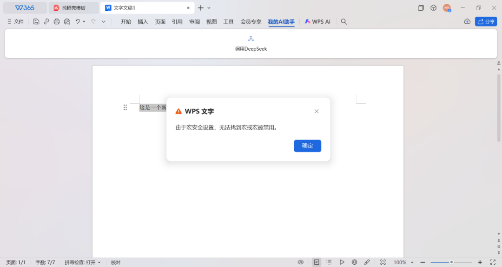Click zoom out minus icon

click(423, 262)
